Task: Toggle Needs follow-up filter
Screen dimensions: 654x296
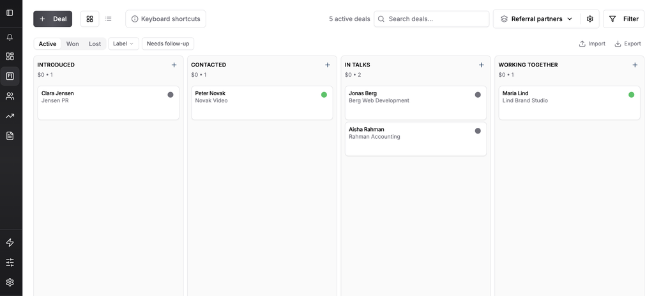Action: point(168,43)
